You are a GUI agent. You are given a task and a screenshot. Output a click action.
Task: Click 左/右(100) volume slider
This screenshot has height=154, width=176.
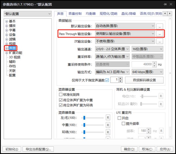(x=93, y=118)
